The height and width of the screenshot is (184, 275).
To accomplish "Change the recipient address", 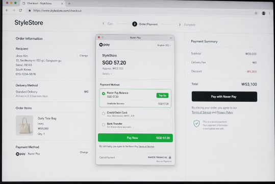I will pyautogui.click(x=84, y=56).
